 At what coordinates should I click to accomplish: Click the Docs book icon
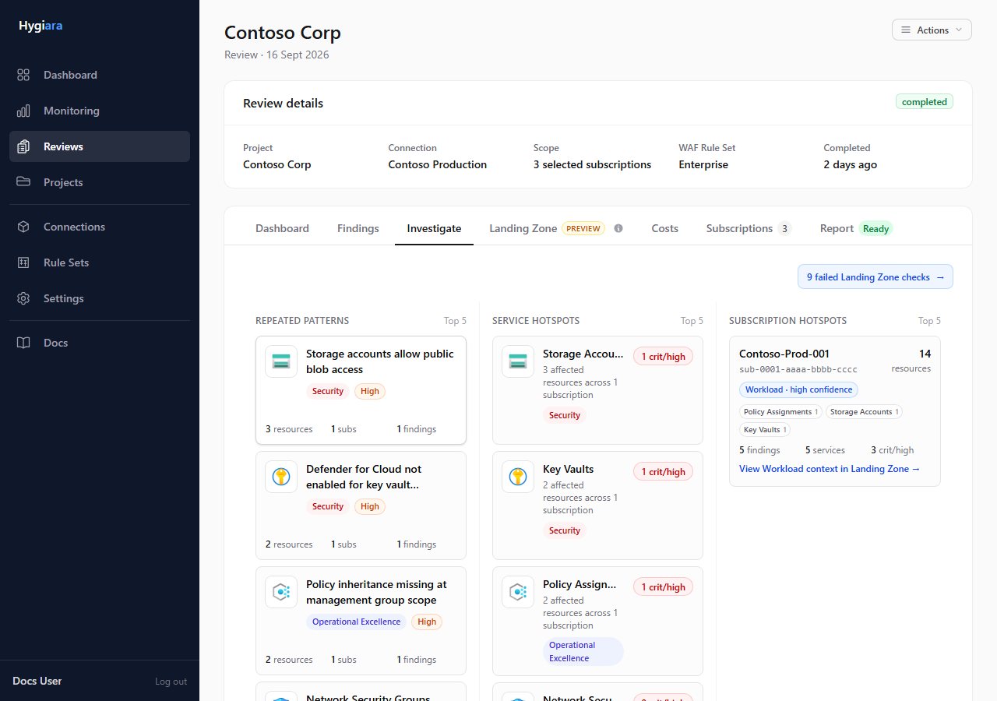[23, 343]
